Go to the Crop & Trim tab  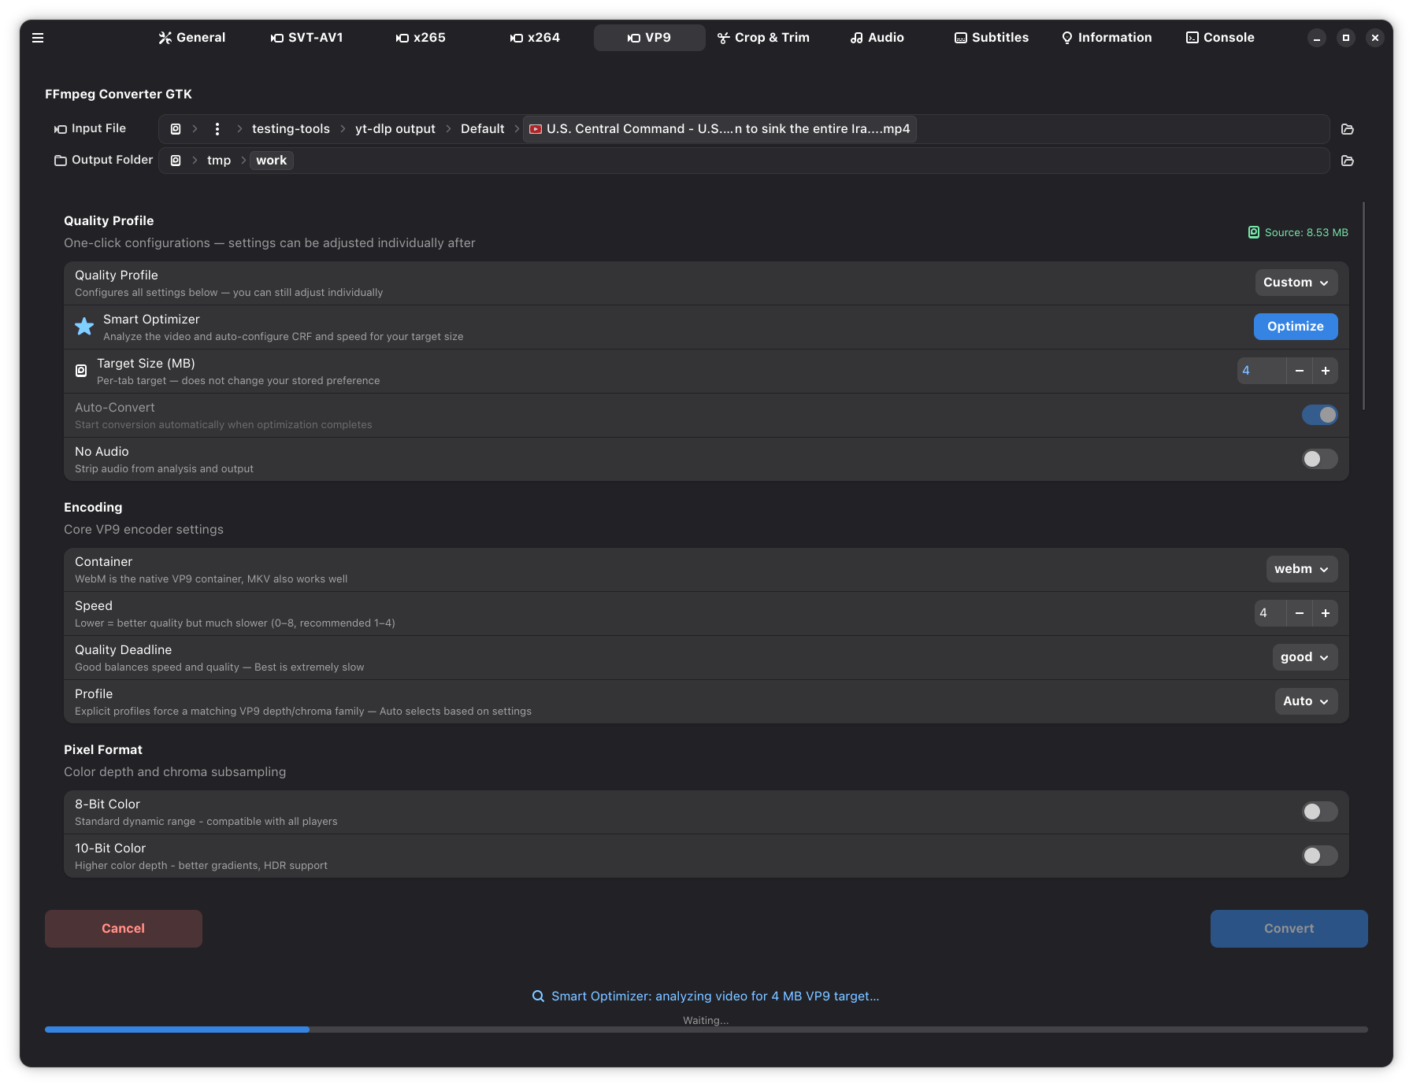coord(763,38)
